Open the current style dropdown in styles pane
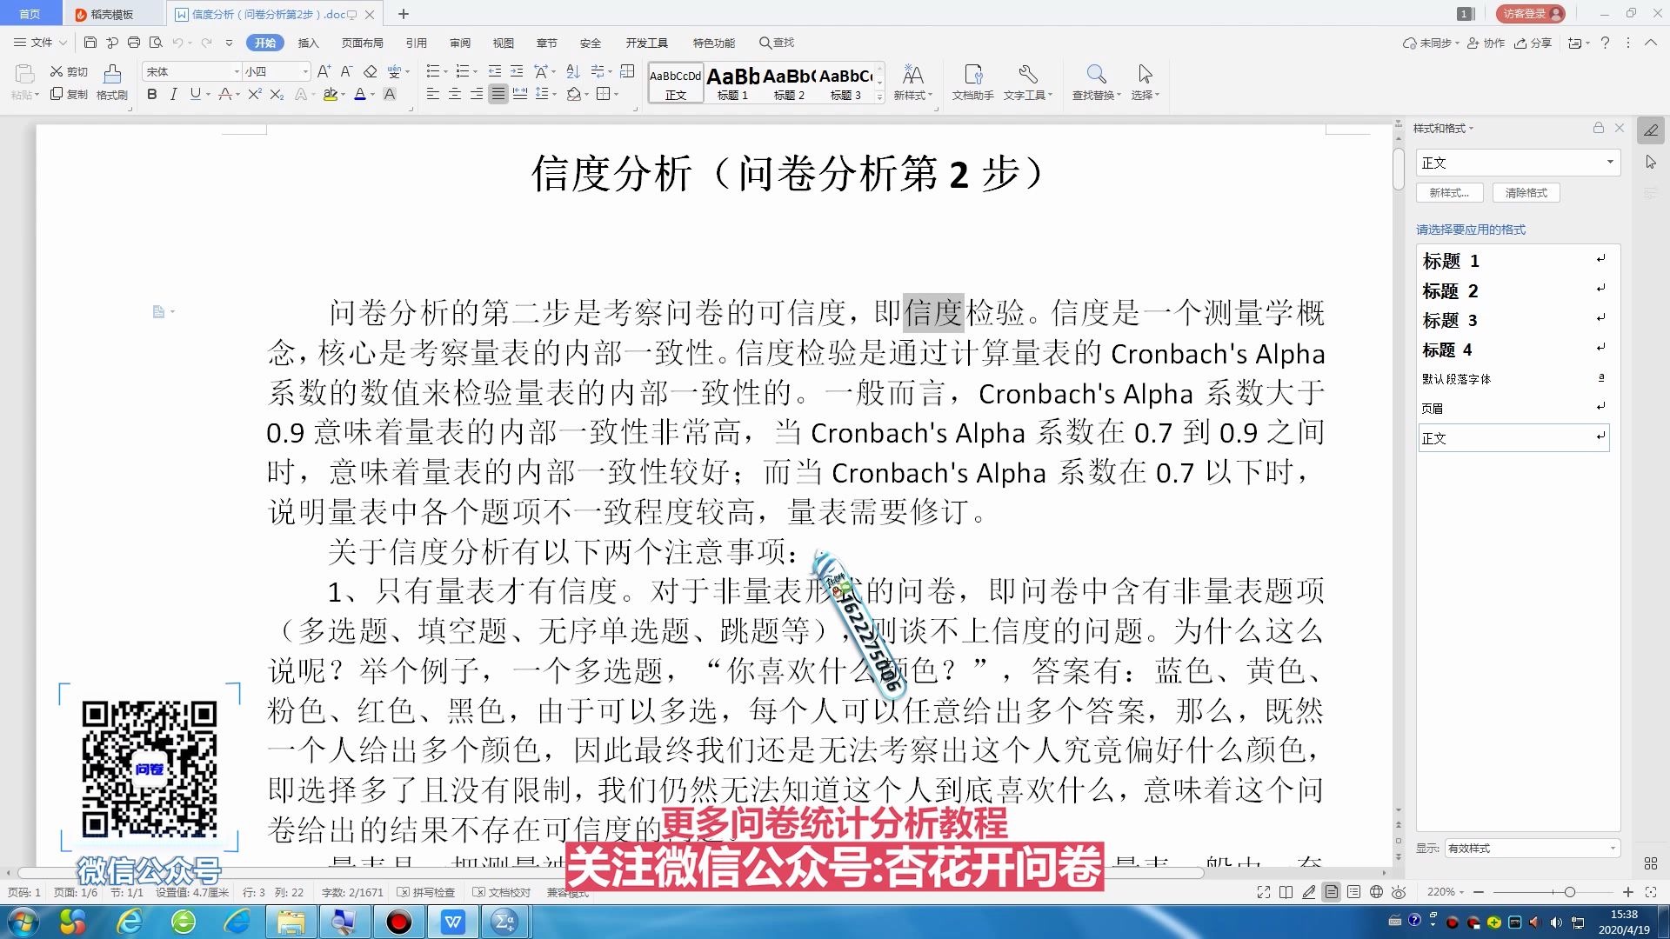The width and height of the screenshot is (1670, 939). 1610,163
